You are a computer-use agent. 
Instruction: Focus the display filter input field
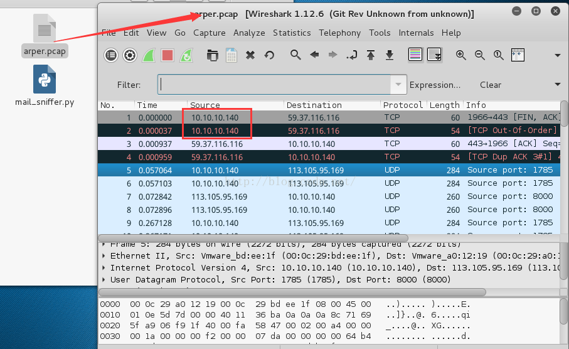click(x=274, y=85)
